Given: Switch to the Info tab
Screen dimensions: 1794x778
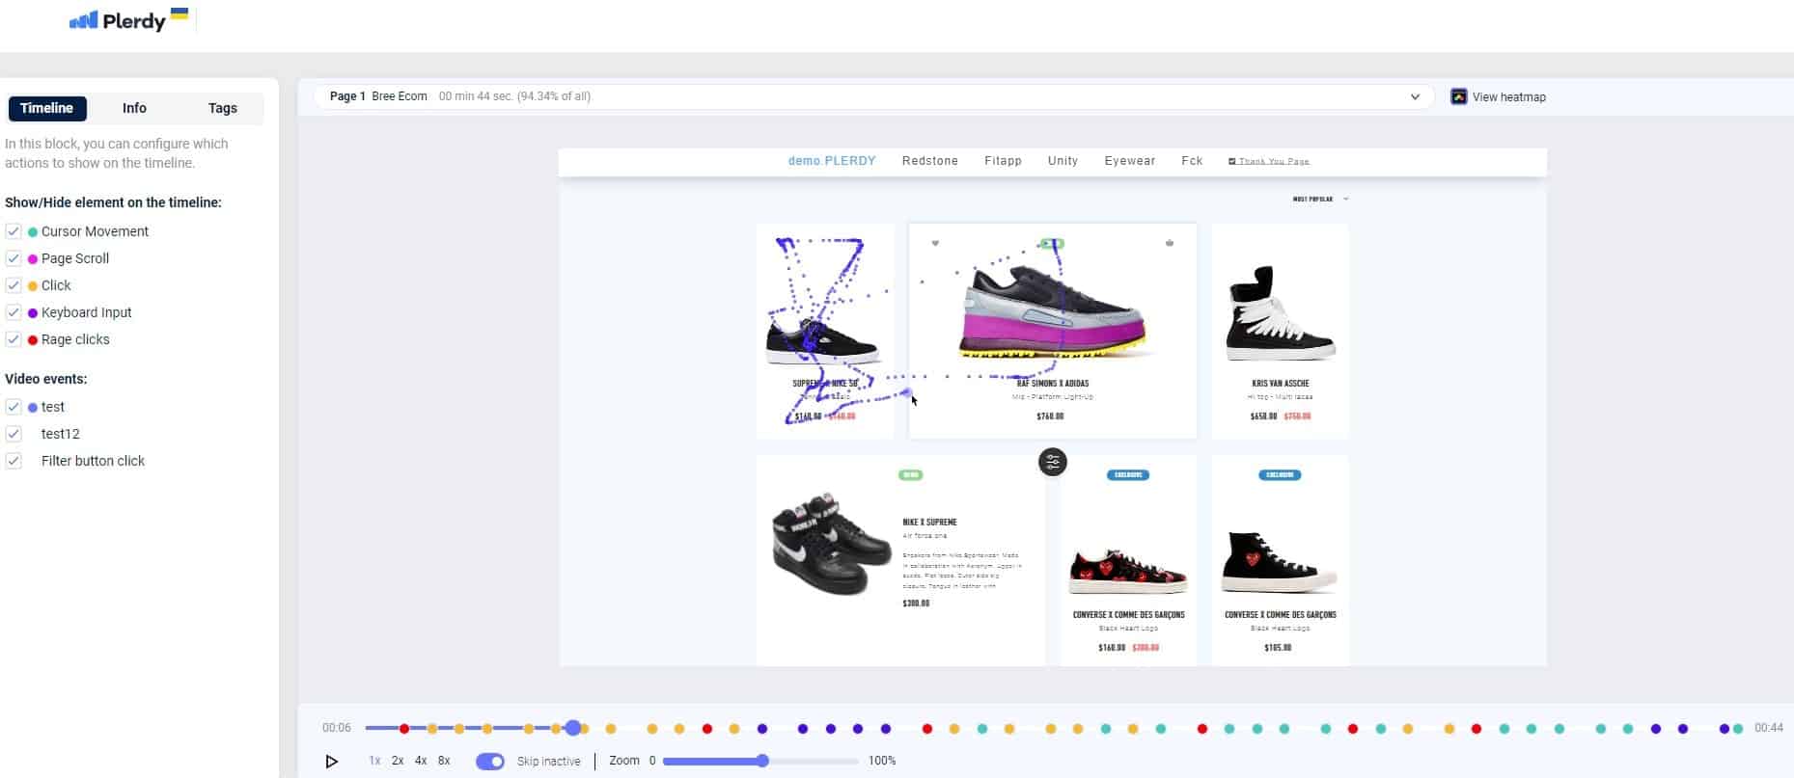Looking at the screenshot, I should 134,108.
